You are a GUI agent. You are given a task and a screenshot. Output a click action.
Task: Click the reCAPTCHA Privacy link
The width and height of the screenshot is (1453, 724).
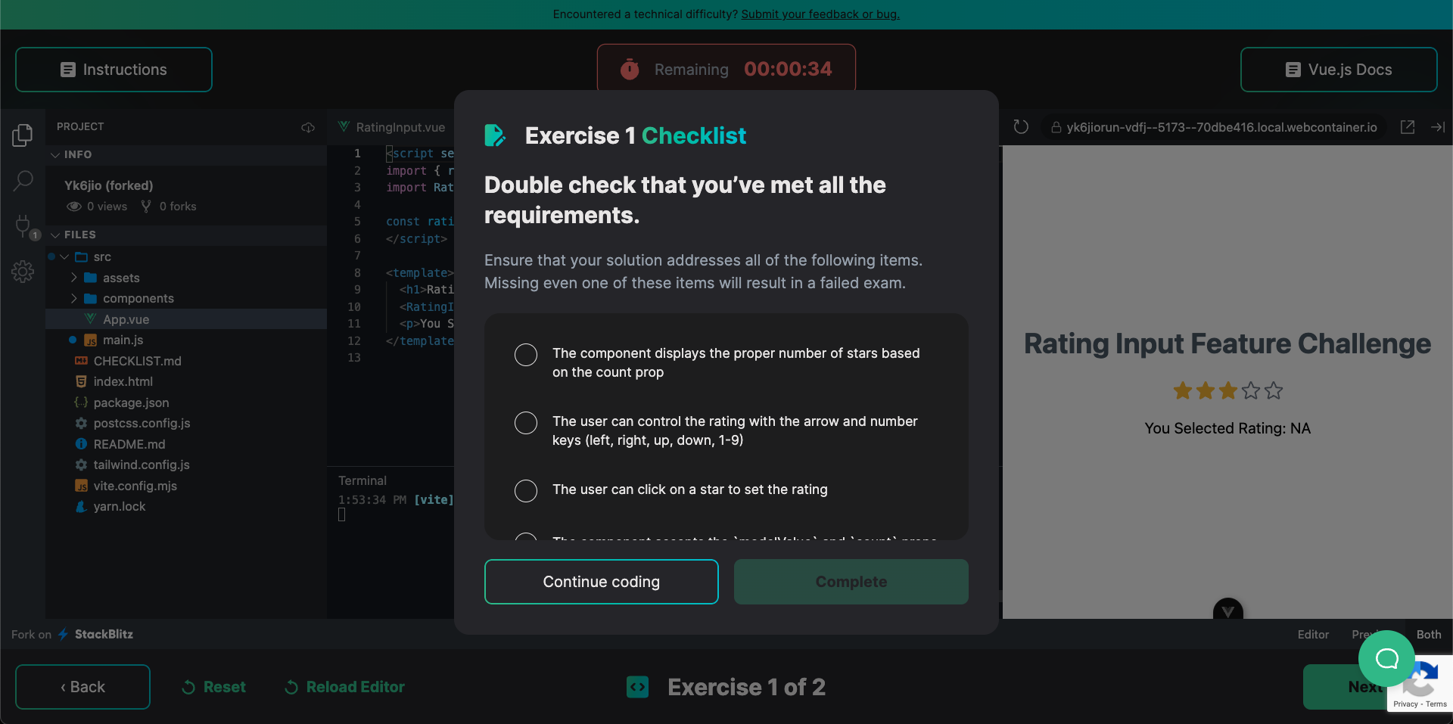pyautogui.click(x=1405, y=704)
